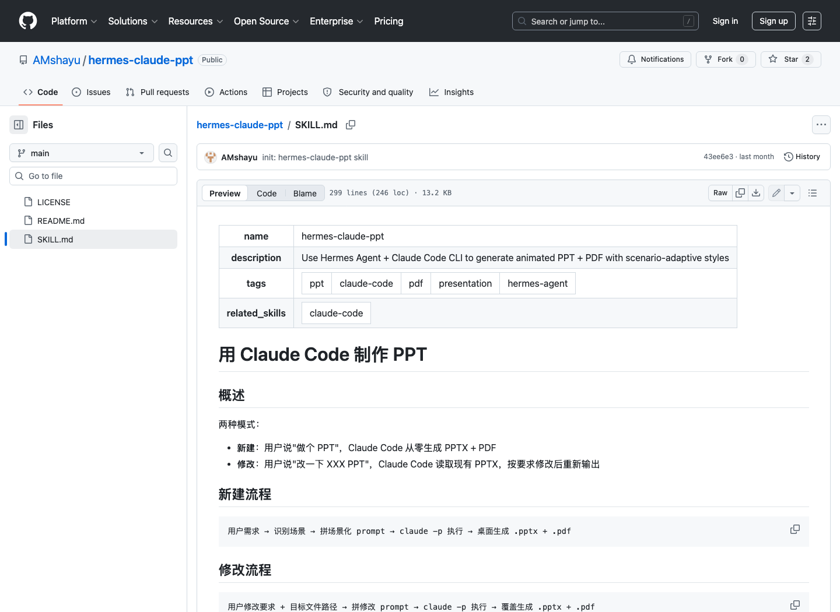Fork the repository
This screenshot has height=612, width=840.
tap(726, 59)
